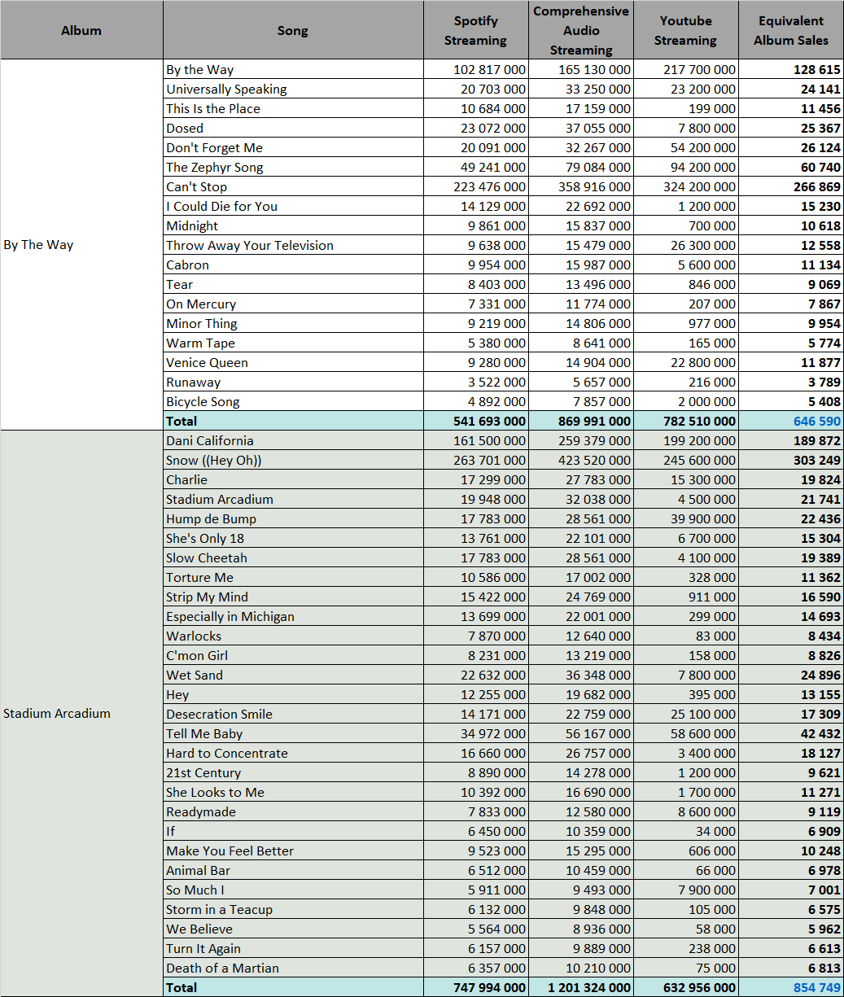
Task: Select the song cell 'Hump de Bump'
Action: (293, 518)
